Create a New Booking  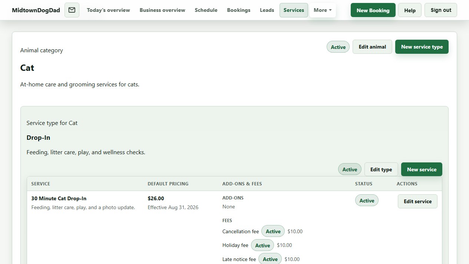373,10
